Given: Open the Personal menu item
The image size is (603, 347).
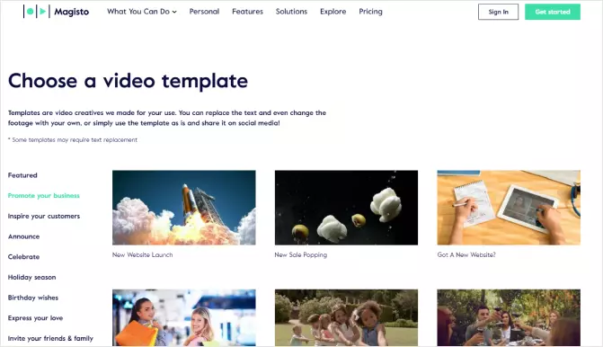Looking at the screenshot, I should [204, 12].
